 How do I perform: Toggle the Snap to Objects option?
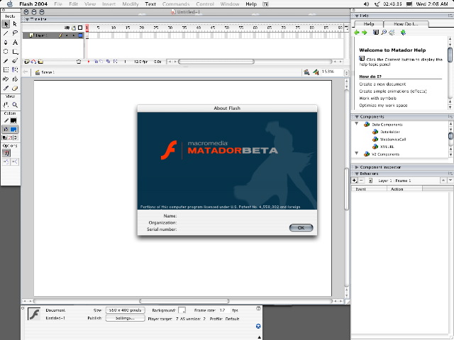[x=6, y=153]
